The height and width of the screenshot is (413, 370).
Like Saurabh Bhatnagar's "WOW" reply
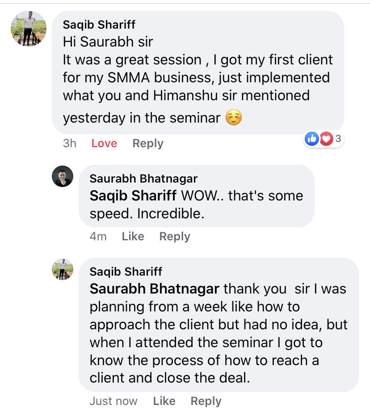pos(133,236)
